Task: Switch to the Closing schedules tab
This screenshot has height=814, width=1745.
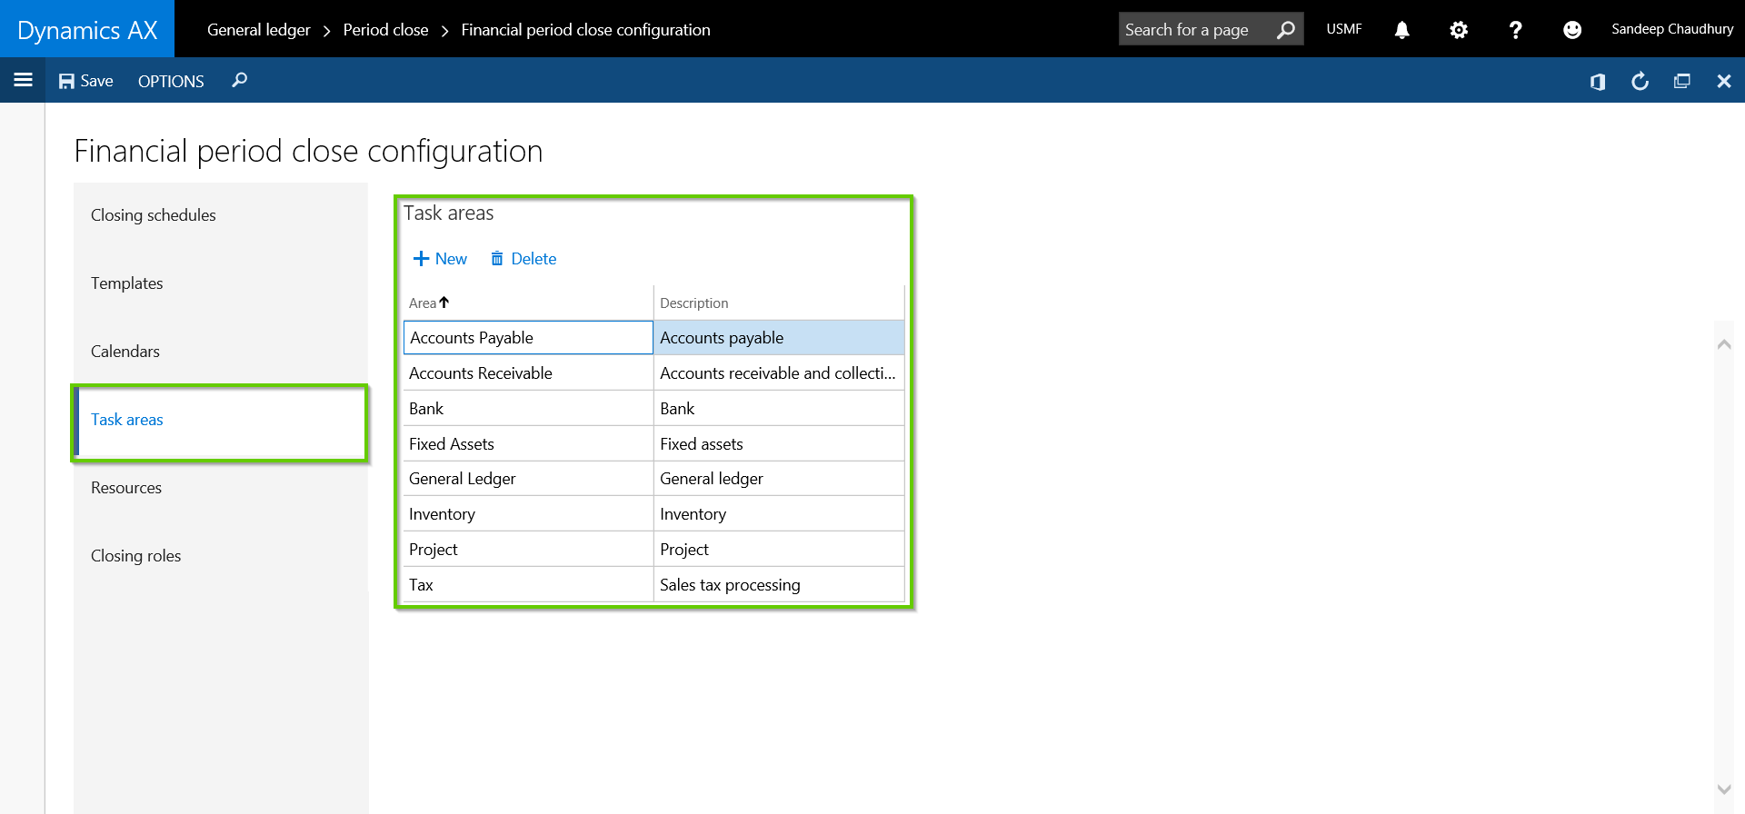Action: coord(154,215)
